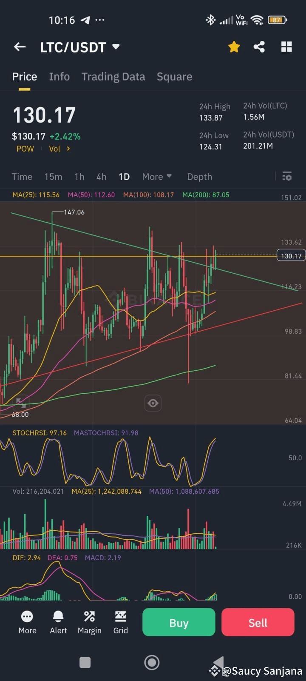Viewport: 306px width, 681px height.
Task: Open chart indicator settings icon
Action: pyautogui.click(x=287, y=176)
